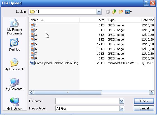
Task: Select the JPEG file icon named 3
Action: [x=32, y=35]
